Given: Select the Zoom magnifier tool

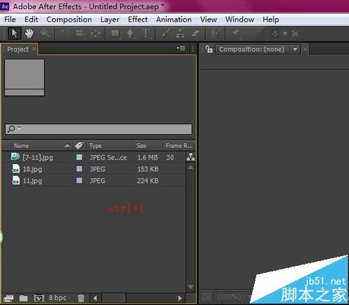Looking at the screenshot, I should (x=45, y=34).
